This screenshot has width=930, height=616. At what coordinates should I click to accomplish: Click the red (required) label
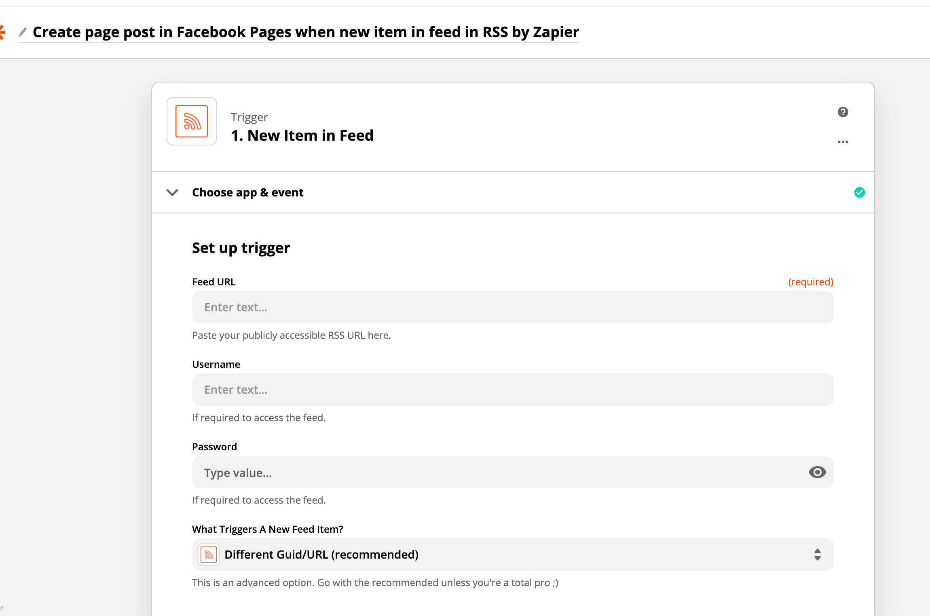811,282
